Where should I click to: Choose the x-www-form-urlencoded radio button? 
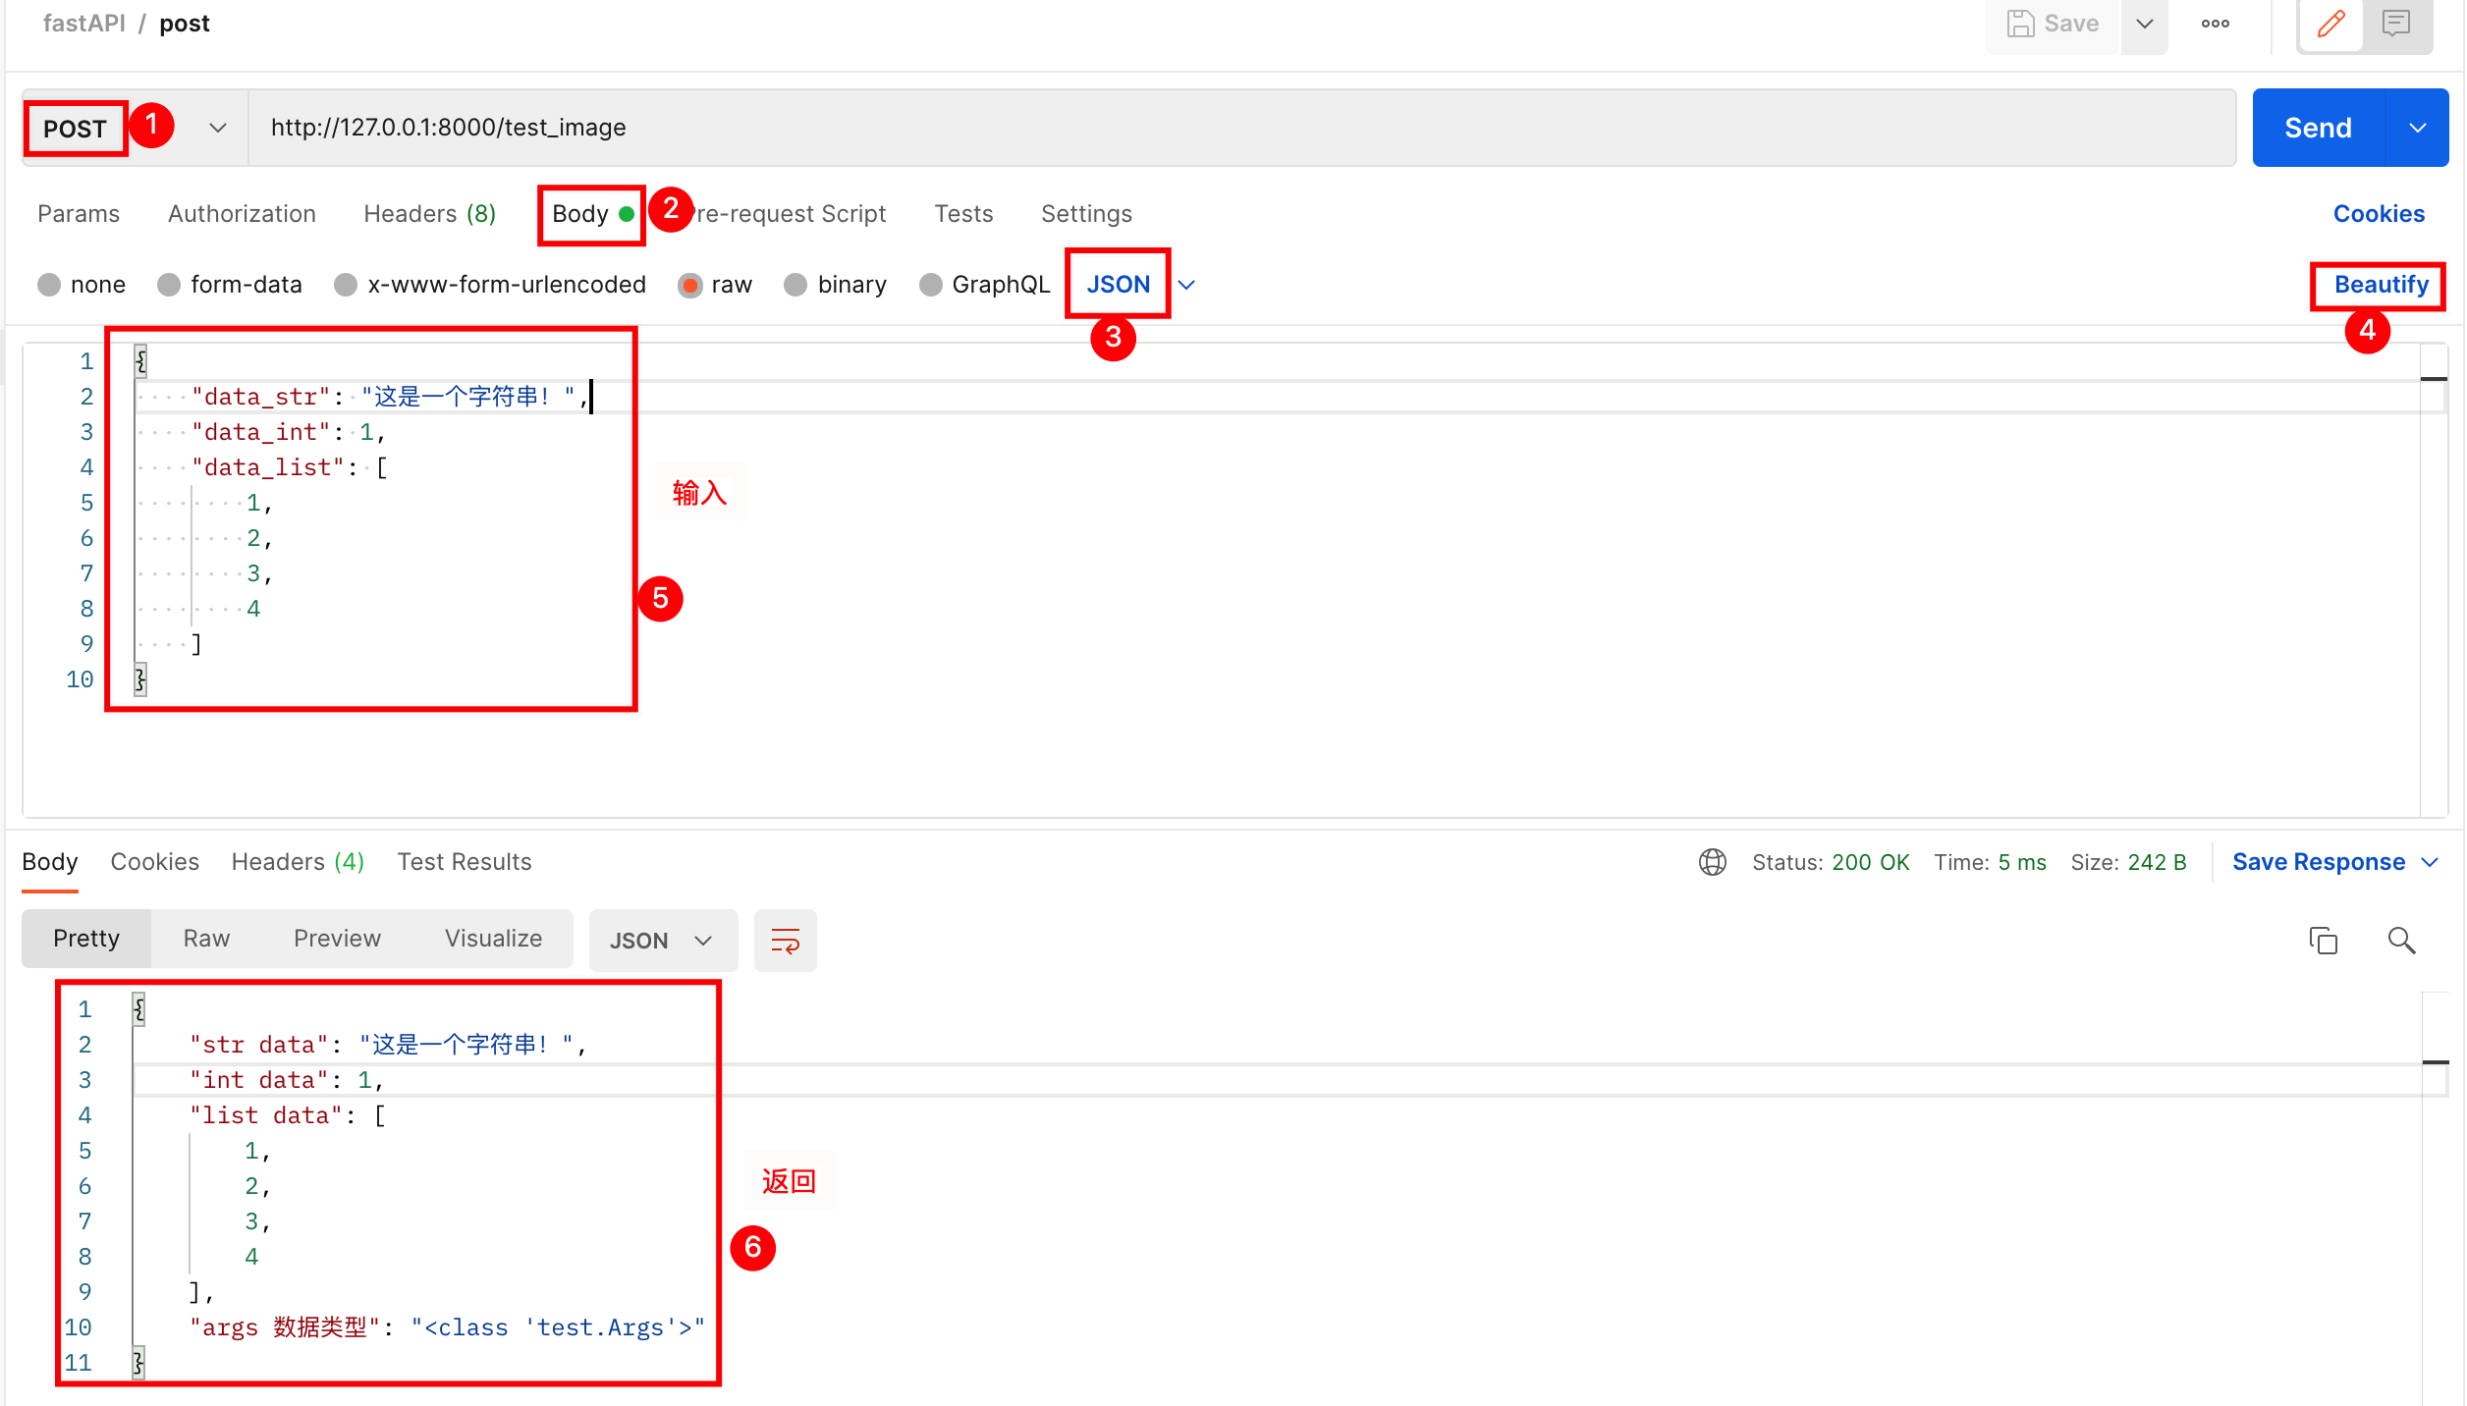346,285
